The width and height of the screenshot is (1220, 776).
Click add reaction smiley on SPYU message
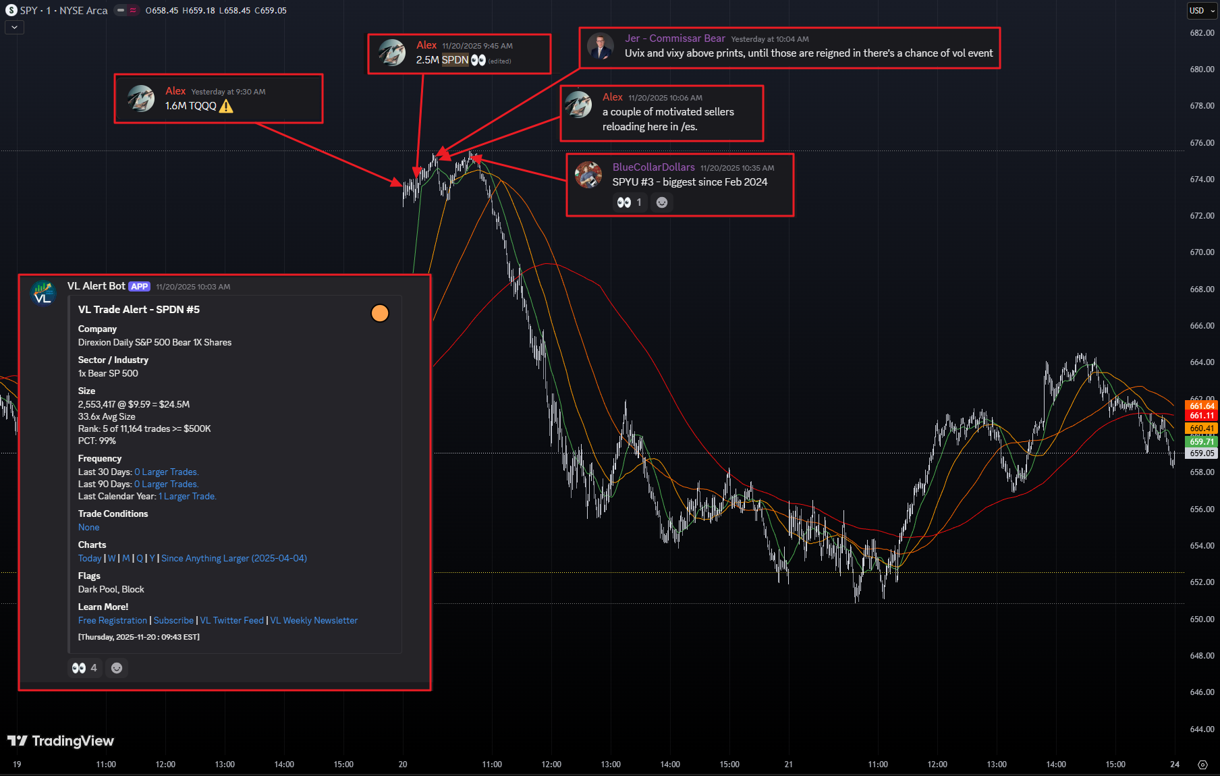[x=662, y=202]
